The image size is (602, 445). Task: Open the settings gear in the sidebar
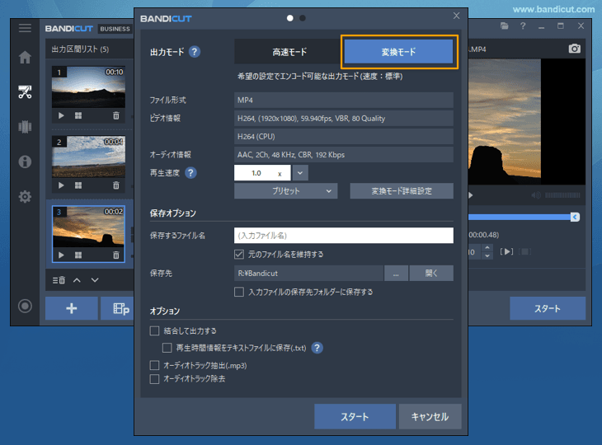25,197
